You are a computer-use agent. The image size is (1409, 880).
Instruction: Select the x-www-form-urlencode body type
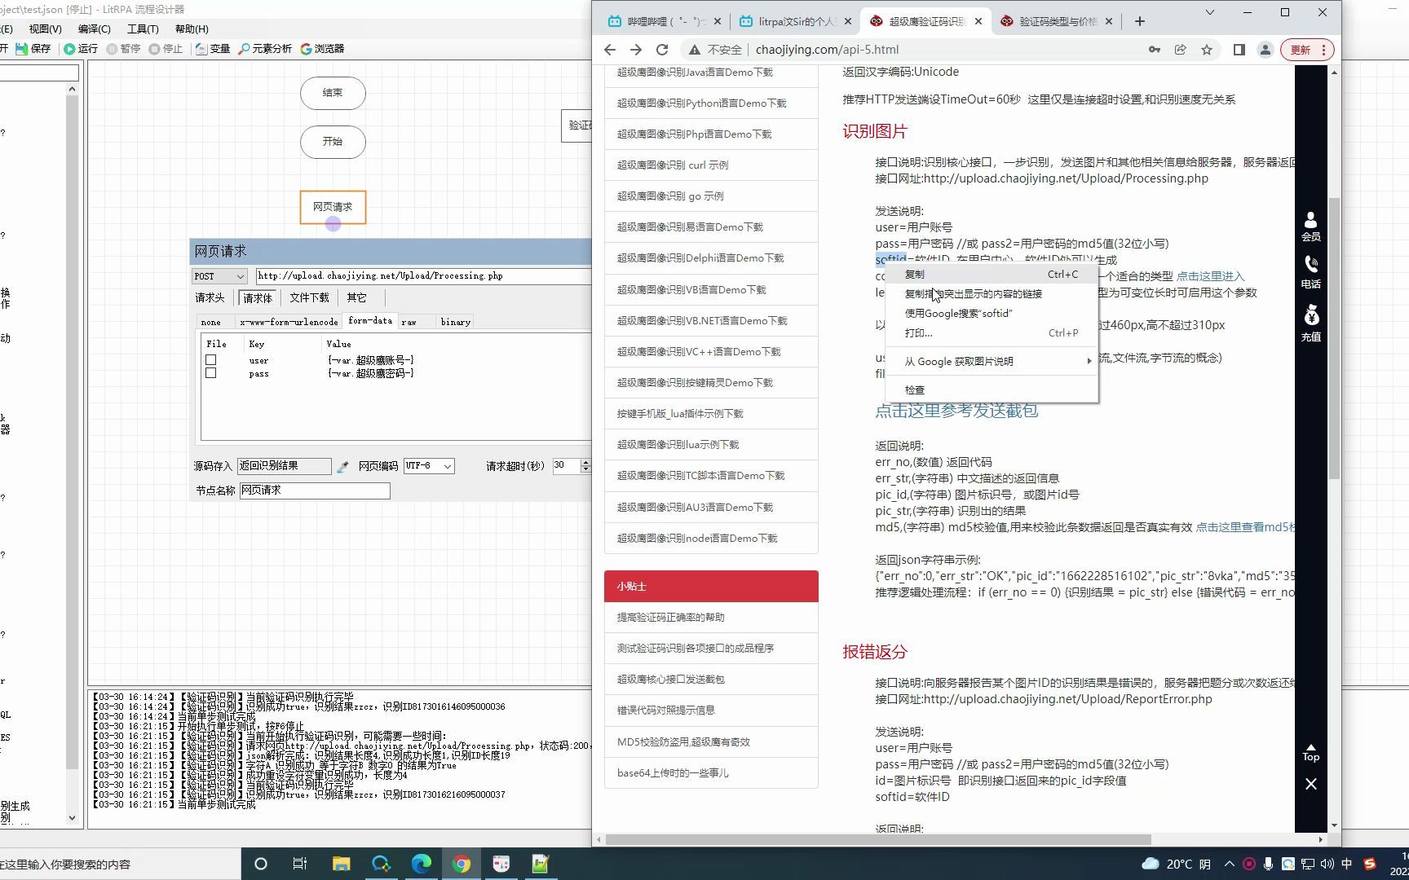point(289,322)
